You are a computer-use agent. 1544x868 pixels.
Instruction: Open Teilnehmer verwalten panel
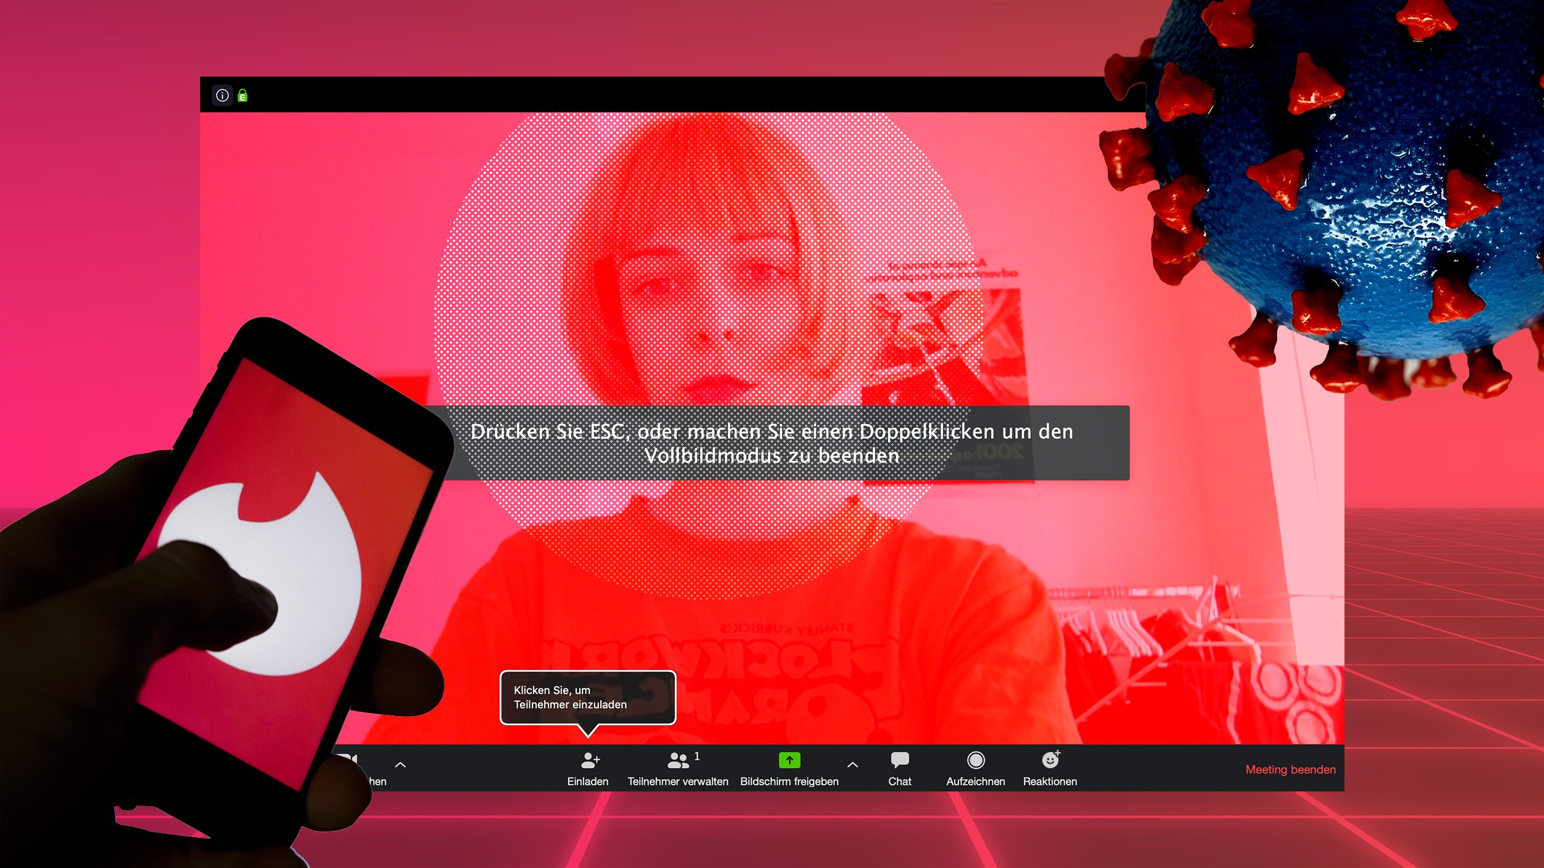[678, 769]
